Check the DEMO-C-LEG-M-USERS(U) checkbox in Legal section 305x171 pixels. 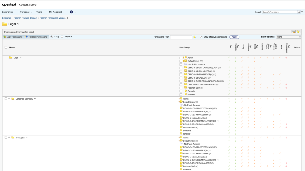click(181, 71)
